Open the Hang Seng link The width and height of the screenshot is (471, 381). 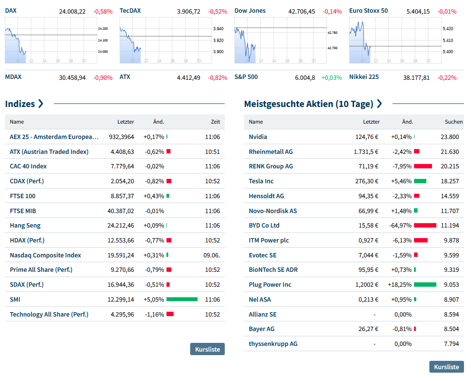(x=25, y=226)
